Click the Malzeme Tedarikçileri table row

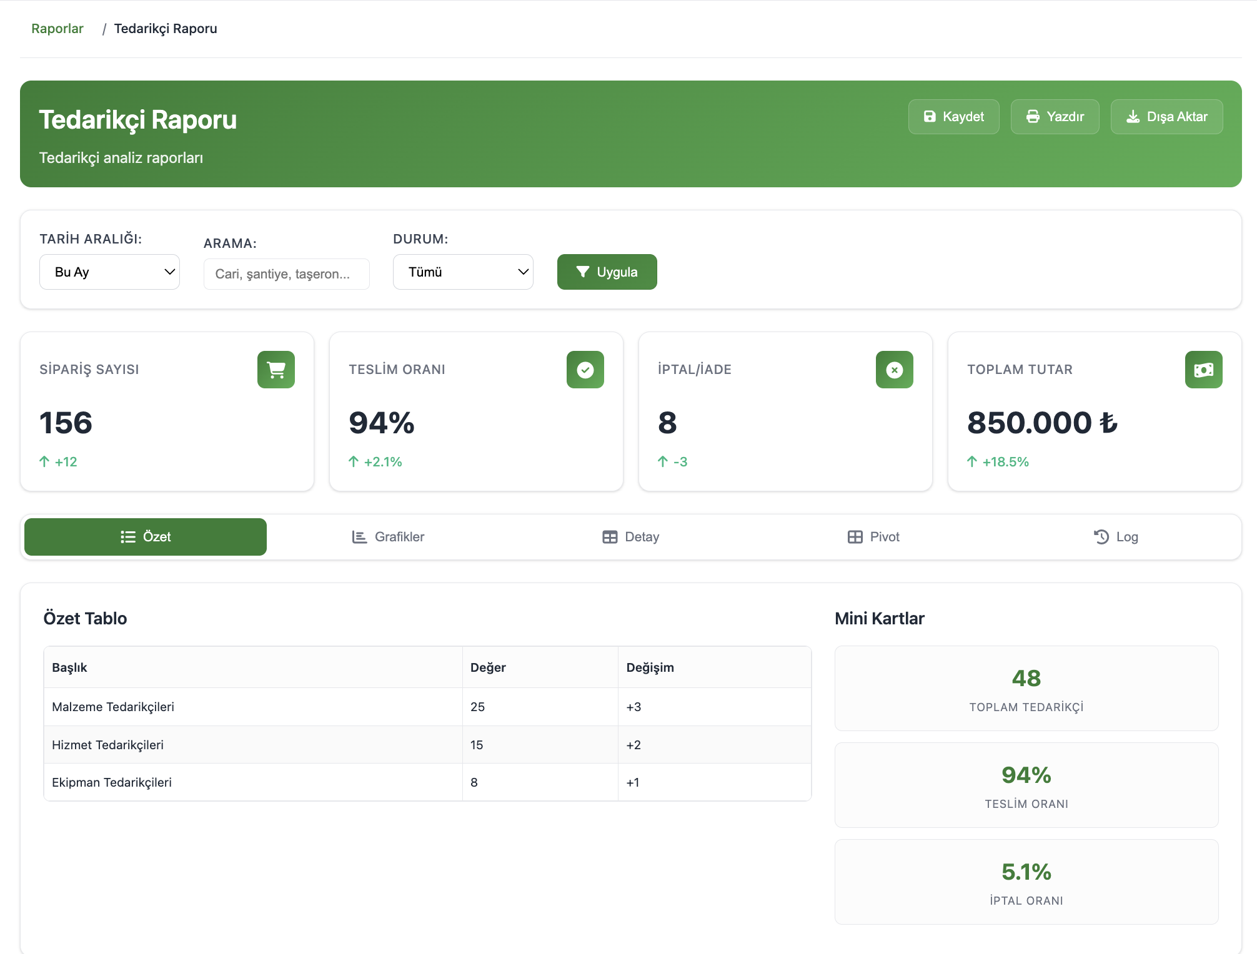[x=427, y=707]
